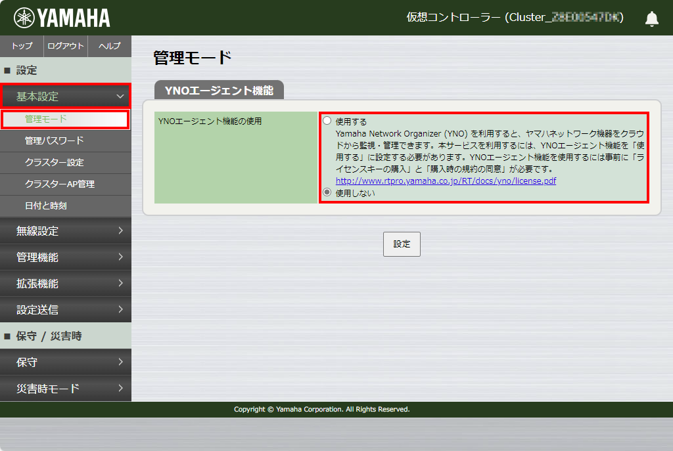Open the YNO license.pdf link
Image resolution: width=673 pixels, height=451 pixels.
pos(446,181)
